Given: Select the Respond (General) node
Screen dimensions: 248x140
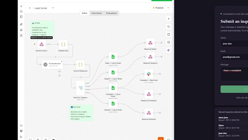Looking at the screenshot, I should pyautogui.click(x=149, y=113).
